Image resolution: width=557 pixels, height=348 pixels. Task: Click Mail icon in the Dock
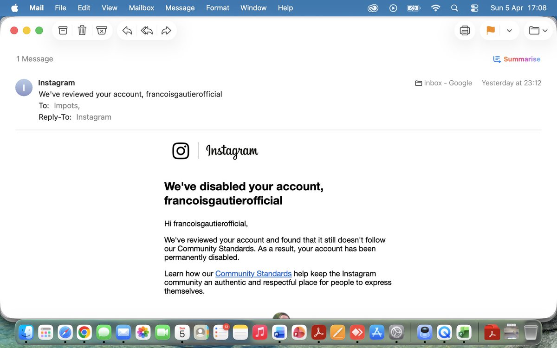[123, 332]
